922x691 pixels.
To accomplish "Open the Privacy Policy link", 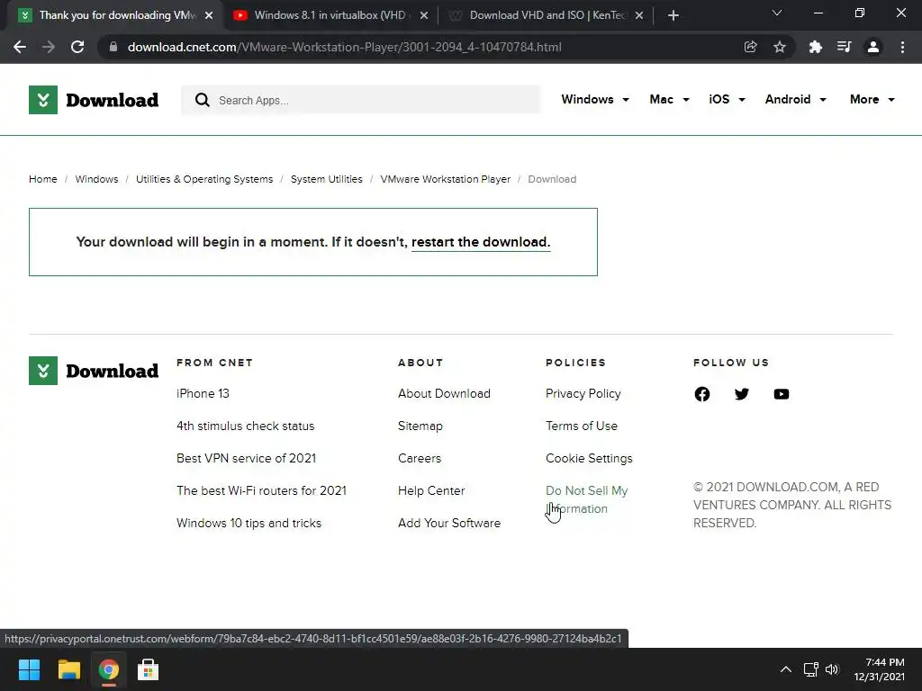I will [x=583, y=394].
